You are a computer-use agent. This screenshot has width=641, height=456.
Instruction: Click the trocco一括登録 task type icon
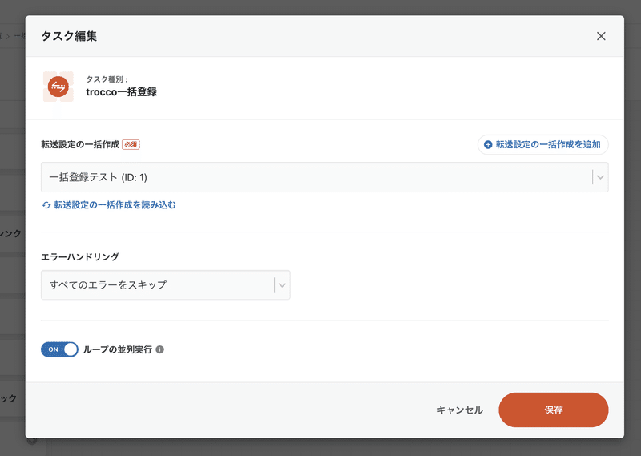coord(58,87)
